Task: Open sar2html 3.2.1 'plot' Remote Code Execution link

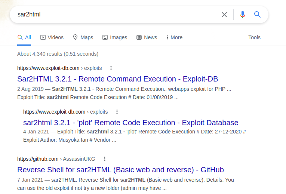Action: (x=130, y=123)
